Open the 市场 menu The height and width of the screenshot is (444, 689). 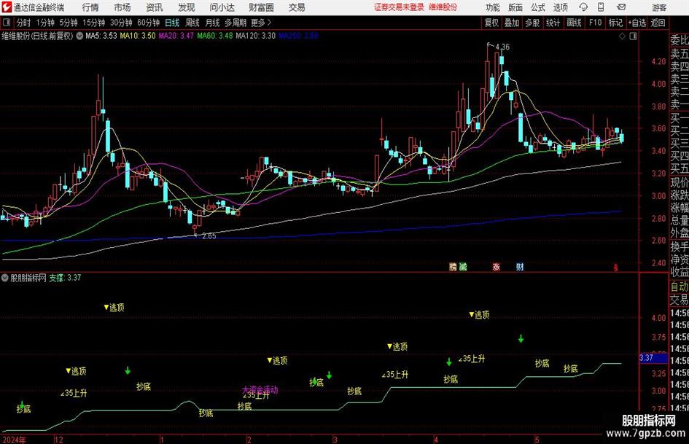[x=122, y=7]
